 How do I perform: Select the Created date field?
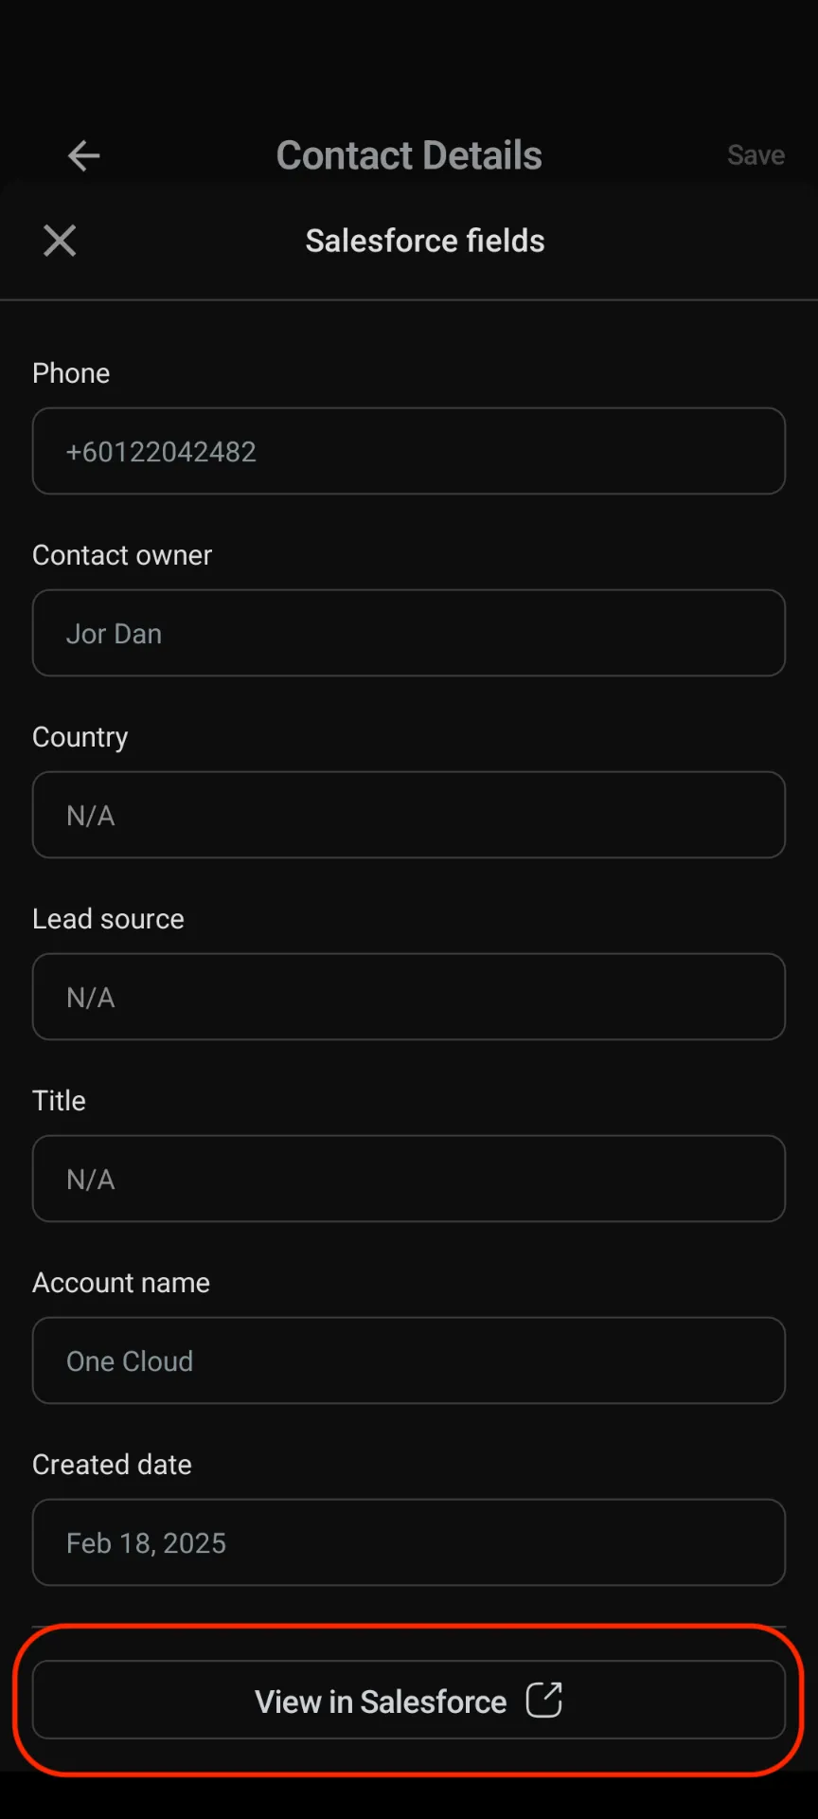(x=409, y=1542)
